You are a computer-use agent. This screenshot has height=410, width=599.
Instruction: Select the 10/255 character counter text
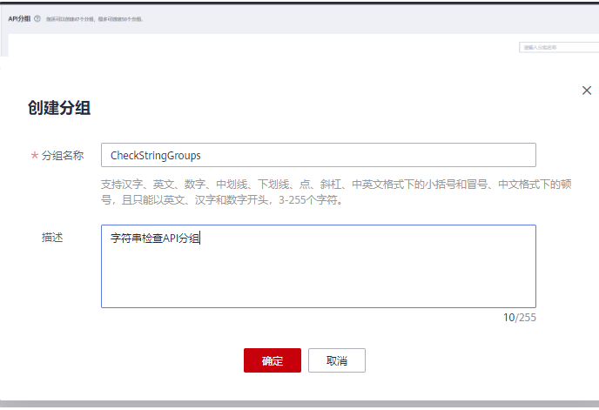[520, 318]
